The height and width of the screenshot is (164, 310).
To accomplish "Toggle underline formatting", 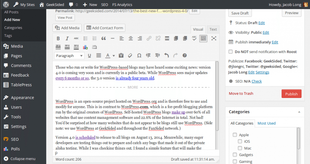I will pos(89,56).
